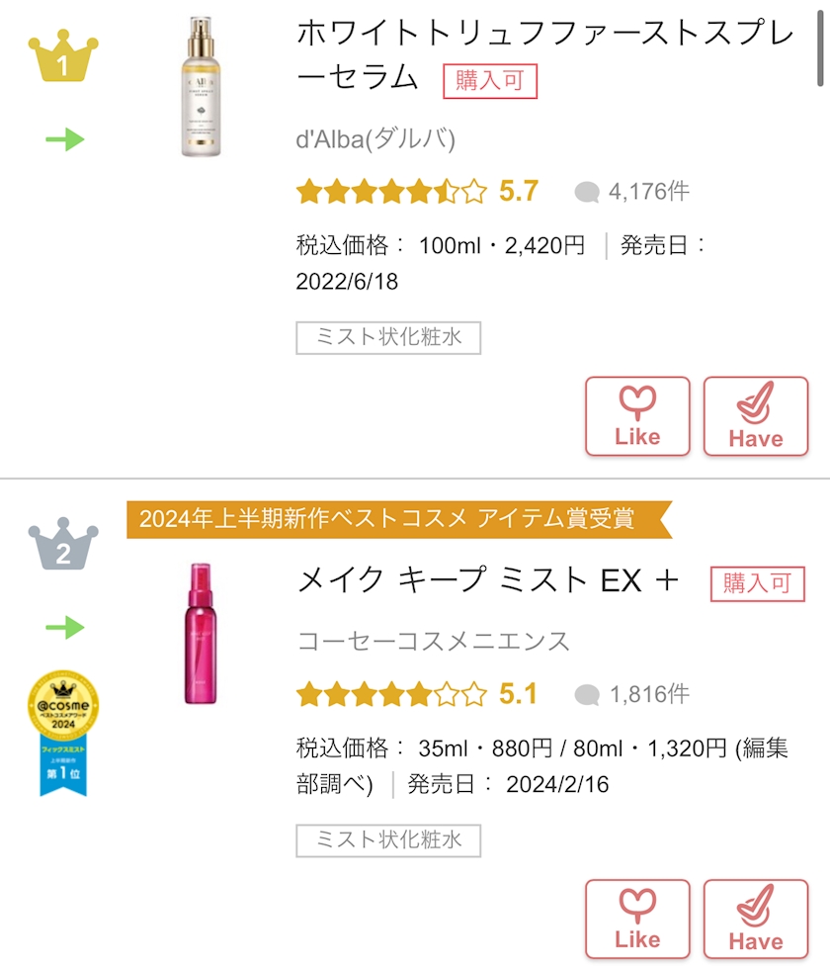This screenshot has height=967, width=830.
Task: Open comment bubble beside 1,816件
Action: point(587,695)
